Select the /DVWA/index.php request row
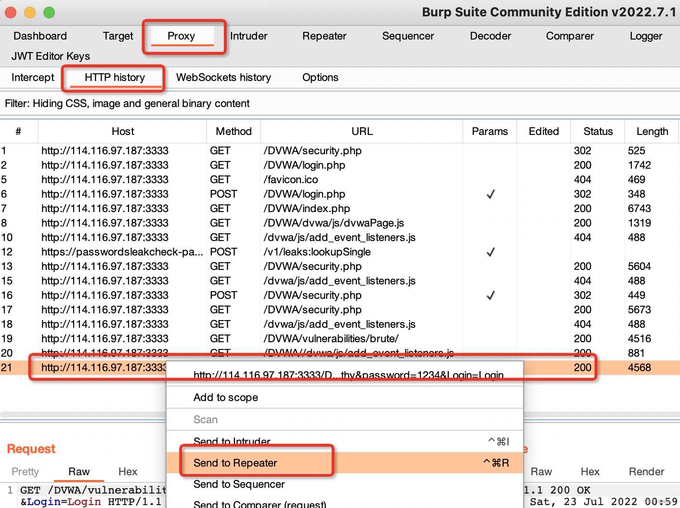 tap(340, 209)
